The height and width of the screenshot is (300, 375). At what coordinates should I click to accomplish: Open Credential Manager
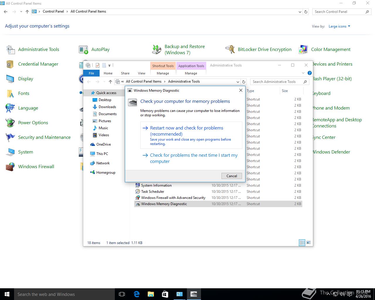(x=32, y=64)
